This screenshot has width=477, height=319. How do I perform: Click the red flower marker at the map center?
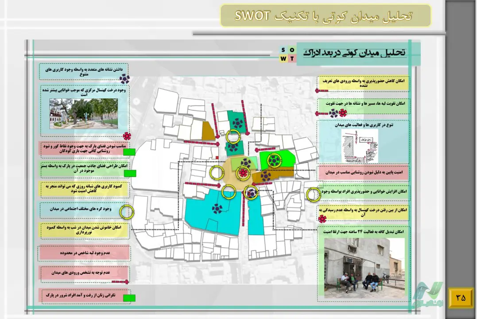(x=243, y=173)
